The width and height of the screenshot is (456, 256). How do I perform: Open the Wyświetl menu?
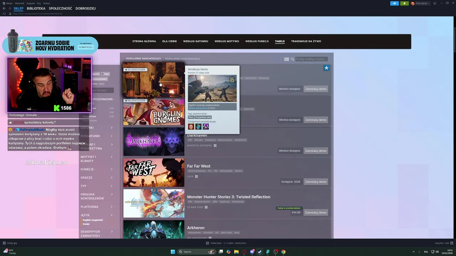point(20,3)
